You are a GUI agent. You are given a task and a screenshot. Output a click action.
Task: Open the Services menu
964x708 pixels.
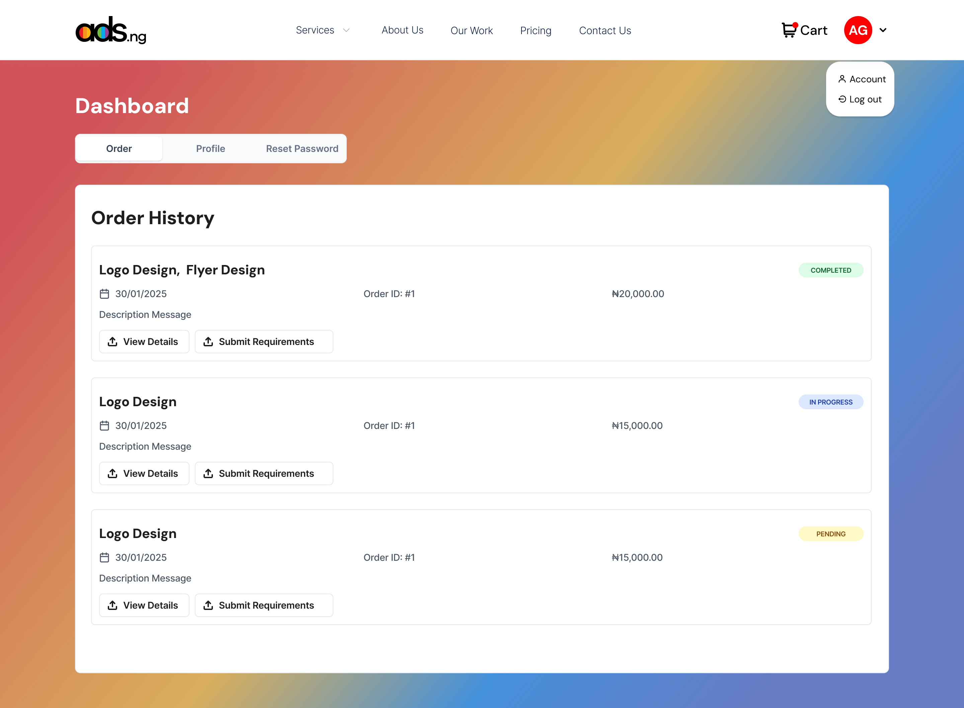(315, 30)
